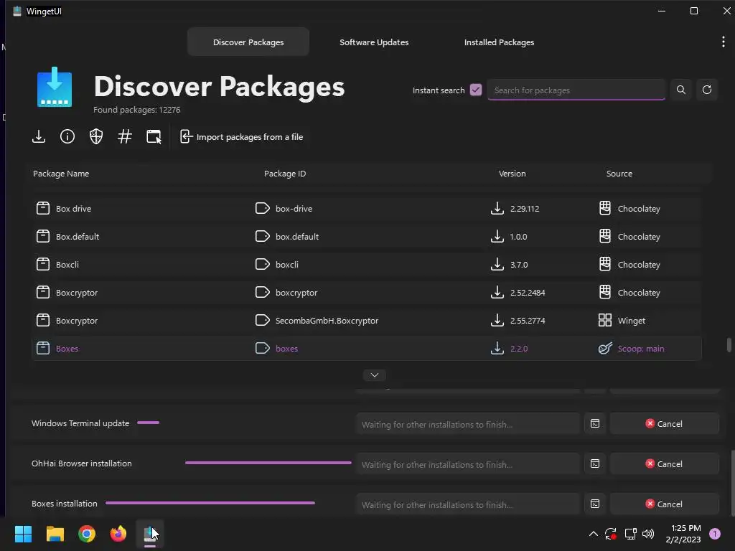Open the three-dot menu
Image resolution: width=735 pixels, height=551 pixels.
[724, 42]
